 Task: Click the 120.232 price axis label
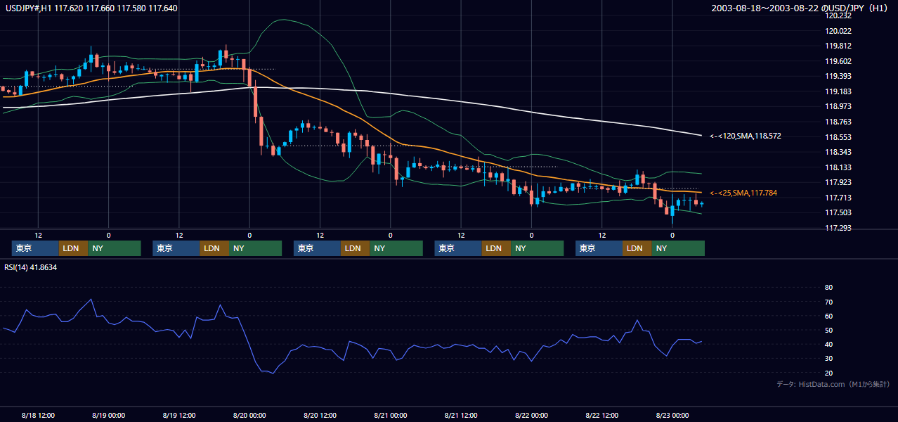click(839, 15)
